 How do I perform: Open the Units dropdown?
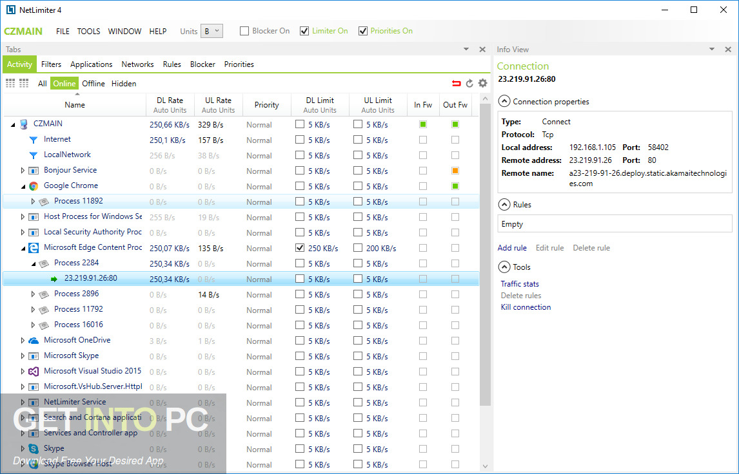point(212,31)
